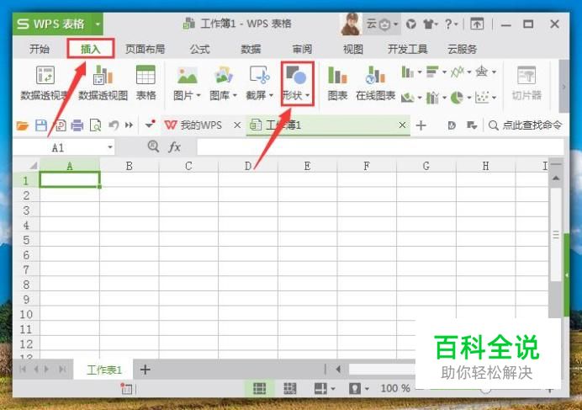The width and height of the screenshot is (582, 410).
Task: Insert a 数据透视图 pivot chart
Action: tap(103, 83)
